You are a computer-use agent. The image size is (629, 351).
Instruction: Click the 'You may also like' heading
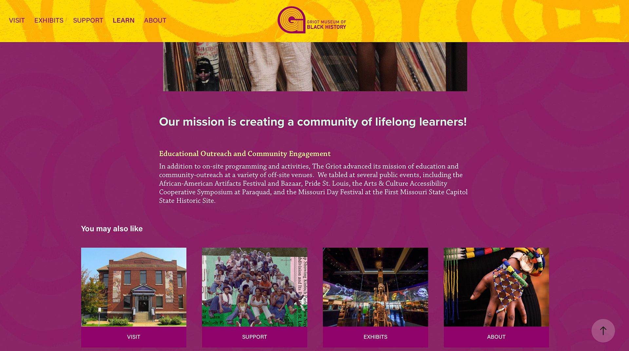112,229
